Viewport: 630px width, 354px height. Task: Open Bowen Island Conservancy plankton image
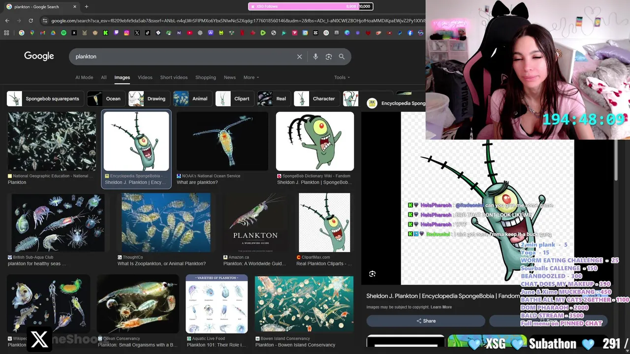304,304
